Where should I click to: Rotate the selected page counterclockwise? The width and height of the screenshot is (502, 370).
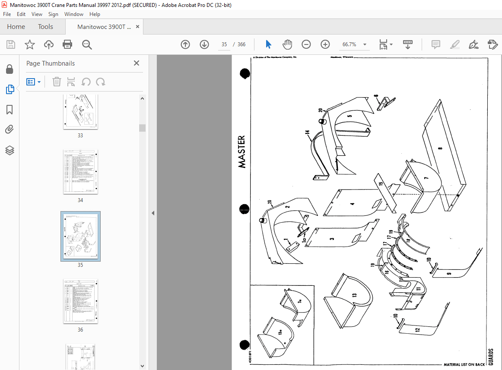(86, 82)
